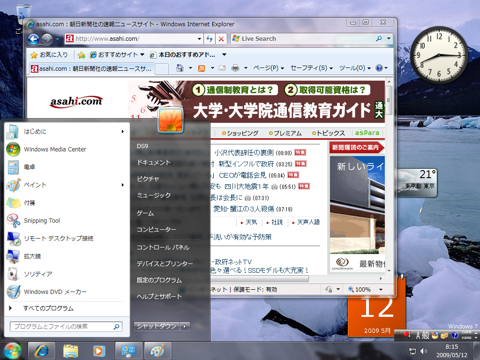Open Windows Media Player on taskbar

(x=99, y=351)
